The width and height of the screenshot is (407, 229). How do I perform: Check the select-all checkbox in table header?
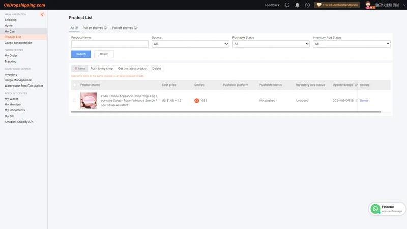[x=75, y=85]
